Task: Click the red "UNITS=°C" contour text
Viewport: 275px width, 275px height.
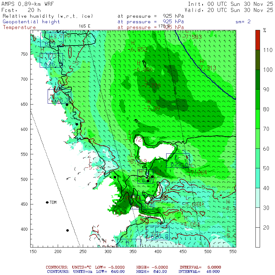Action: 82,267
